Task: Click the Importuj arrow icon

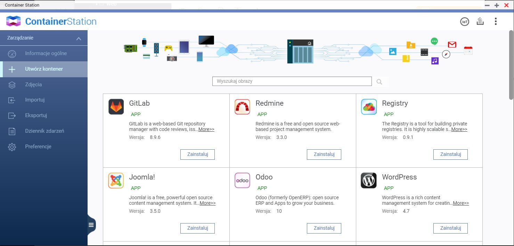Action: (x=12, y=100)
